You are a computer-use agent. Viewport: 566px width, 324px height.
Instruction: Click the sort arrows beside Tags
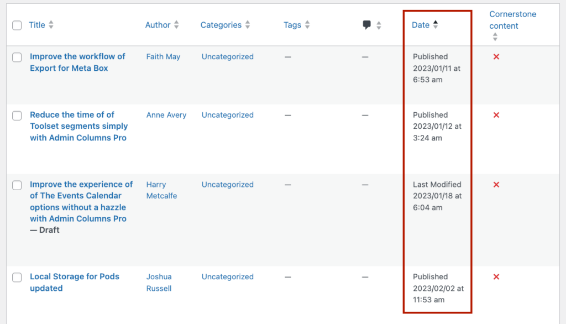(x=307, y=24)
